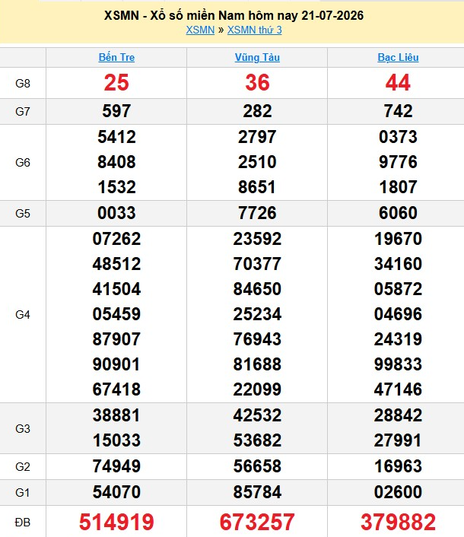Click G4 number 87907

[116, 339]
